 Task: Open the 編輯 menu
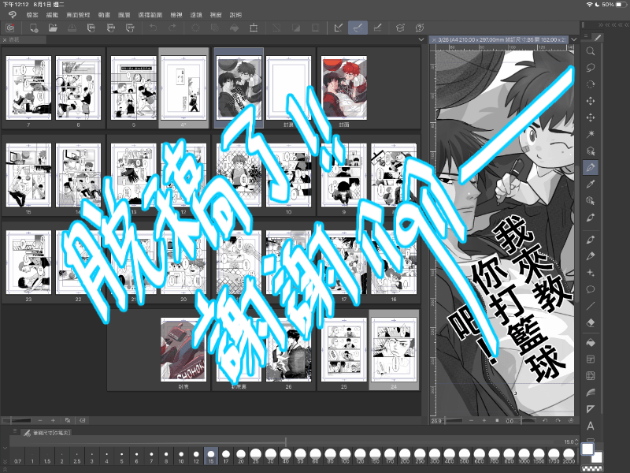52,15
